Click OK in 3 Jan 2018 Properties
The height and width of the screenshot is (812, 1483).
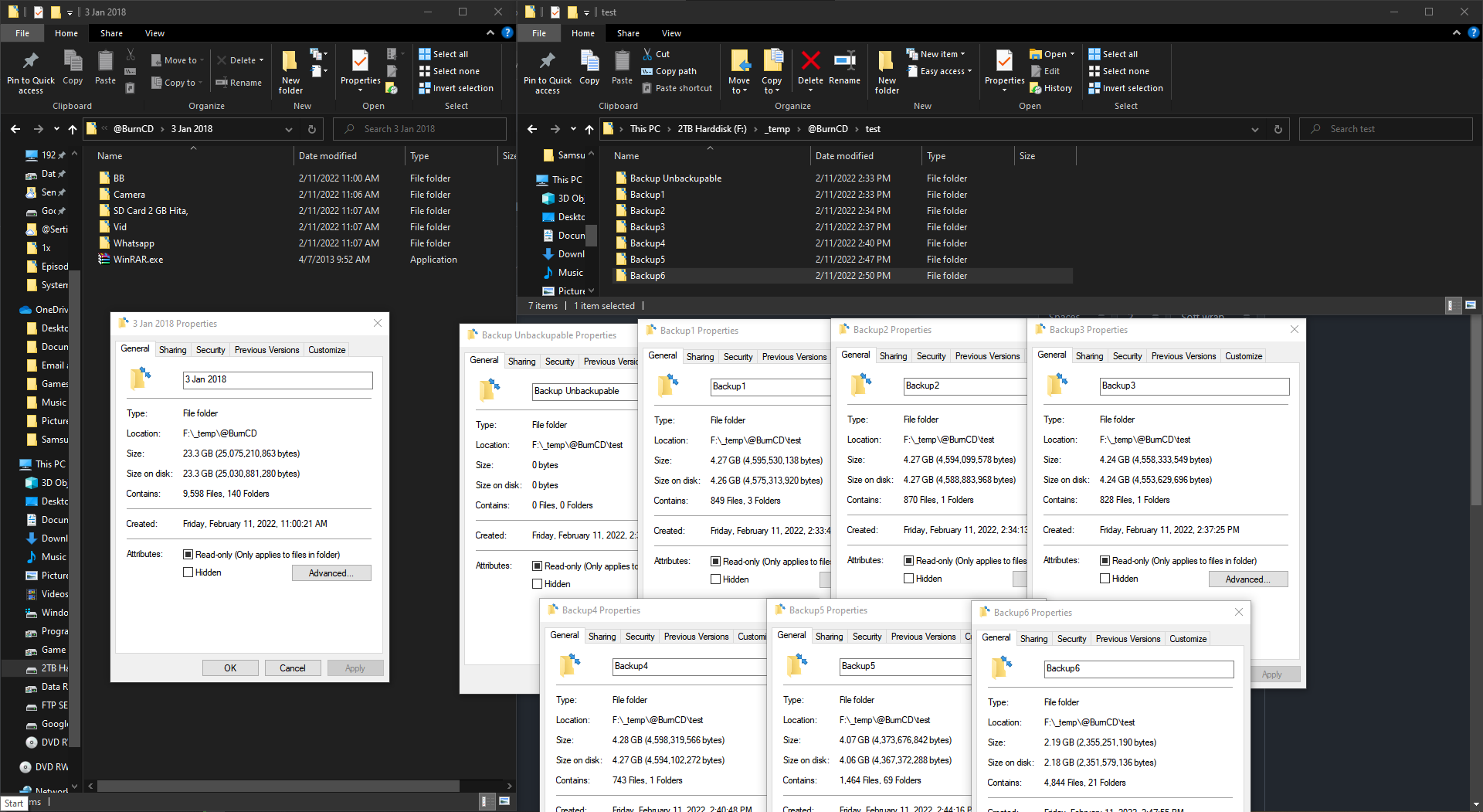230,668
